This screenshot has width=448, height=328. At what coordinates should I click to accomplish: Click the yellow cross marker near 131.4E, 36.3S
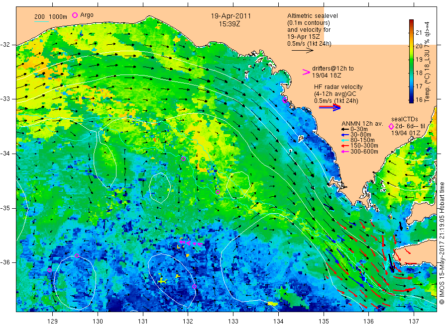pyautogui.click(x=162, y=281)
